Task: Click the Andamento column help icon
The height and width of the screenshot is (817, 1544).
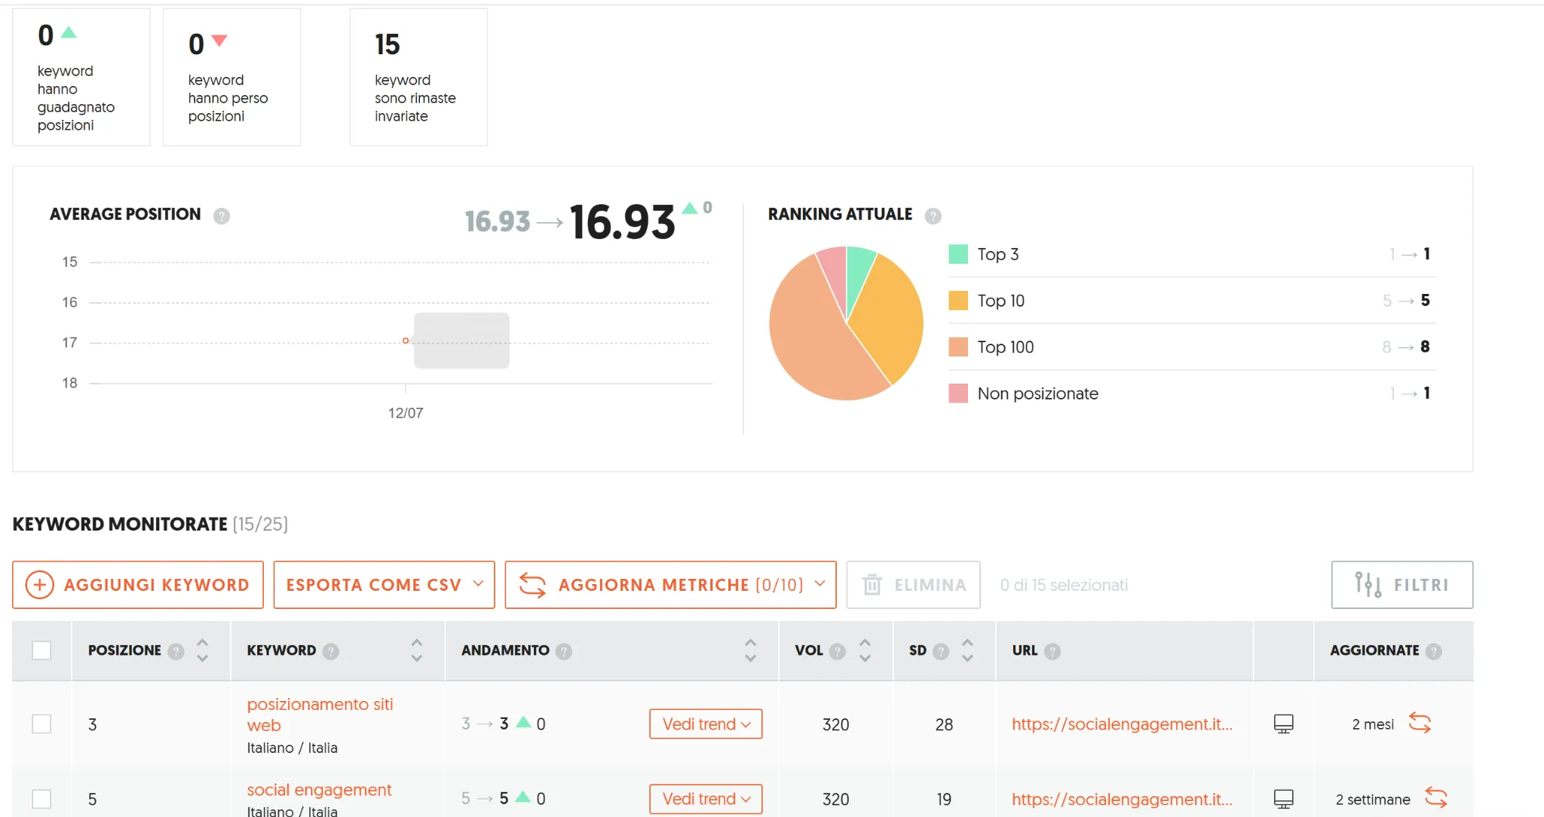Action: point(564,651)
